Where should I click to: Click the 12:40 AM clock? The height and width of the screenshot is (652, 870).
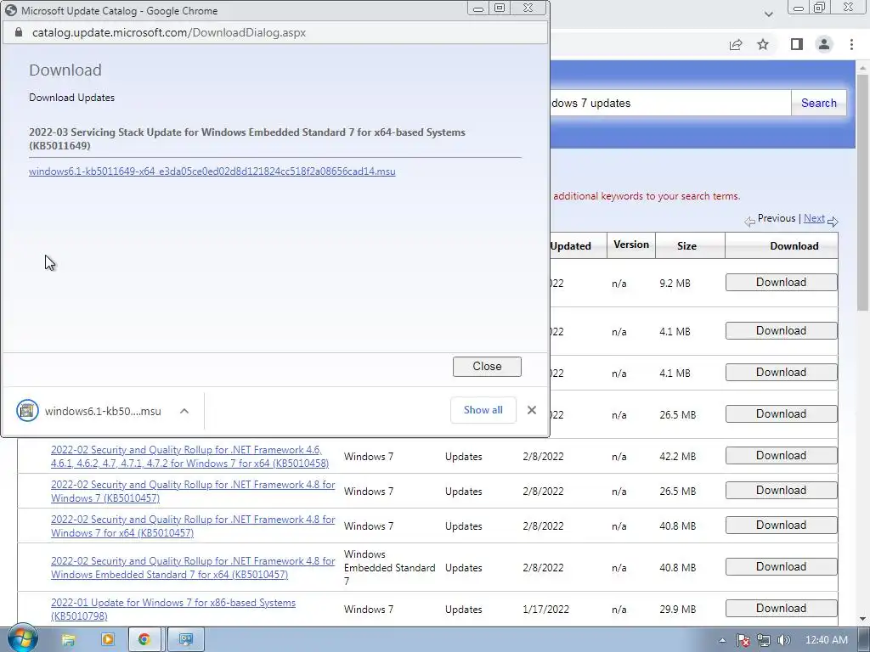(826, 640)
